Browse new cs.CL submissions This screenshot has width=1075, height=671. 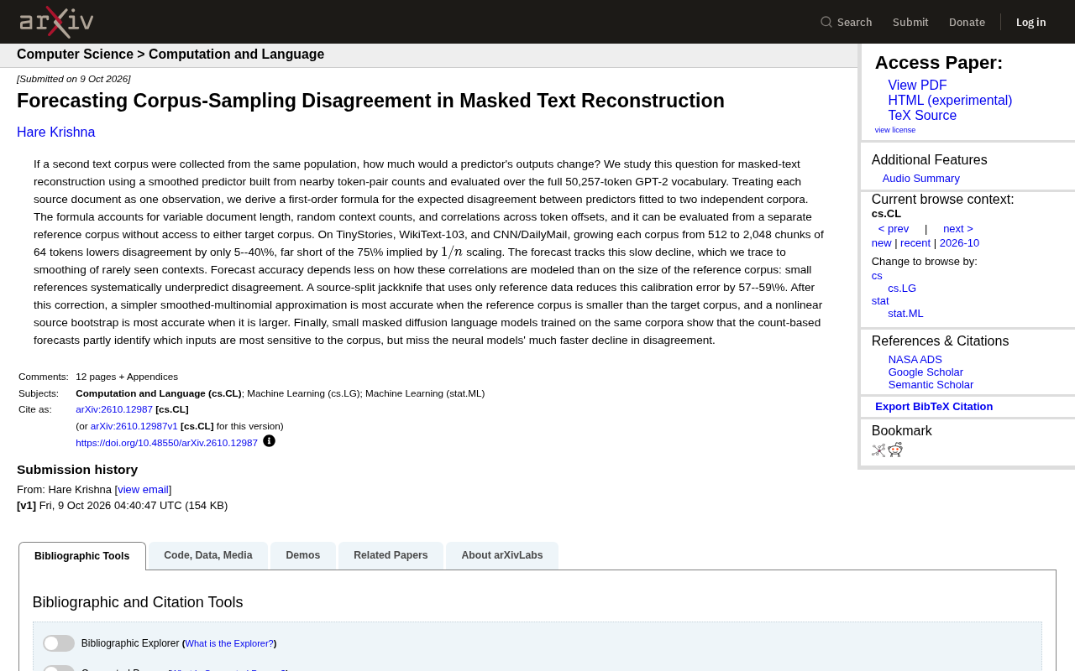tap(882, 243)
